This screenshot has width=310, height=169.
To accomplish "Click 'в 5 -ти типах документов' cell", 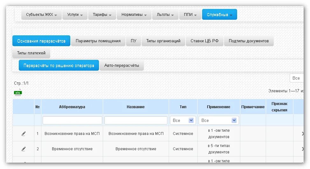I will point(219,149).
